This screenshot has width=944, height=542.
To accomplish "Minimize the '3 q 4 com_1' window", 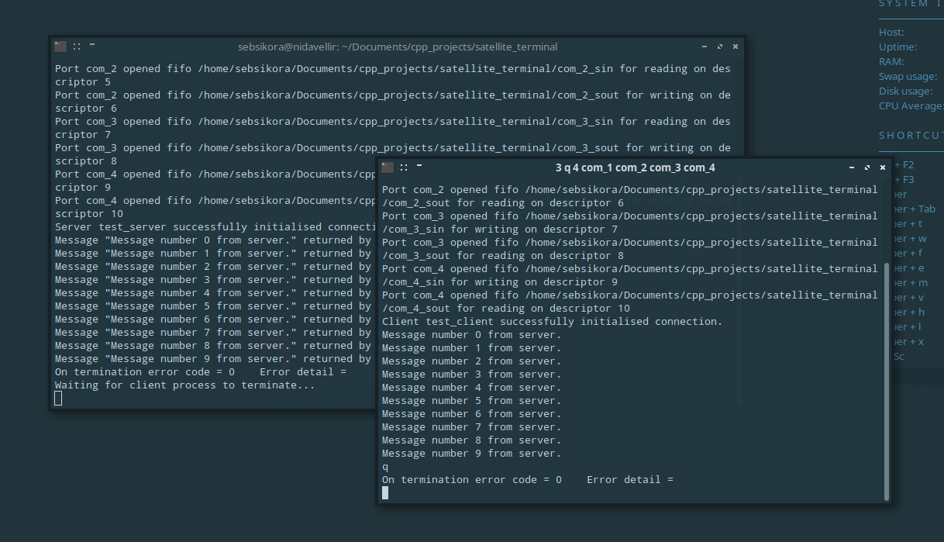I will pos(851,167).
